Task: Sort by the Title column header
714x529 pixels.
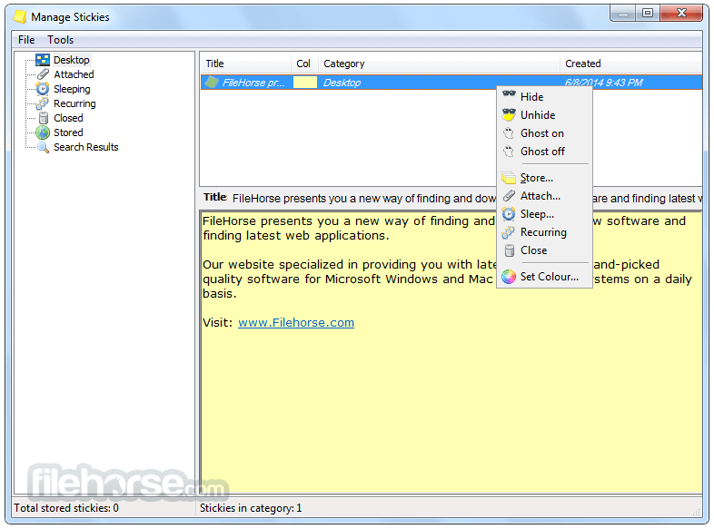Action: coord(246,64)
